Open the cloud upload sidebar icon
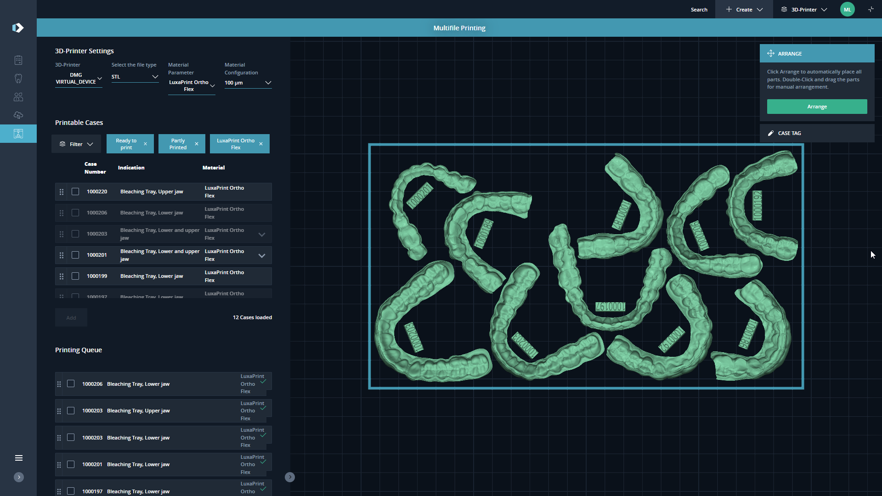 click(x=18, y=115)
